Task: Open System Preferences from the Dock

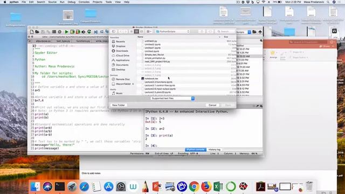Action: (x=121, y=186)
